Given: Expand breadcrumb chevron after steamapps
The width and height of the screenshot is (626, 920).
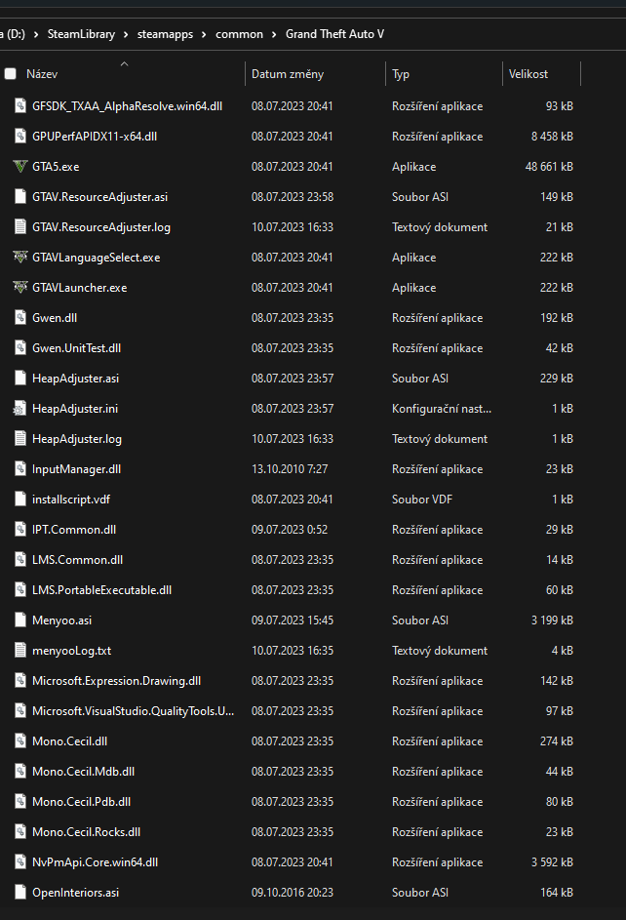Looking at the screenshot, I should coord(204,34).
